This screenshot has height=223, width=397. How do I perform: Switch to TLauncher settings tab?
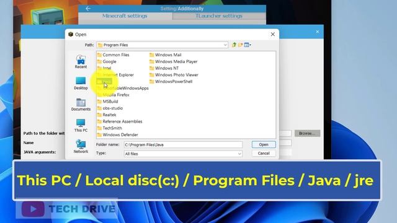tap(219, 16)
